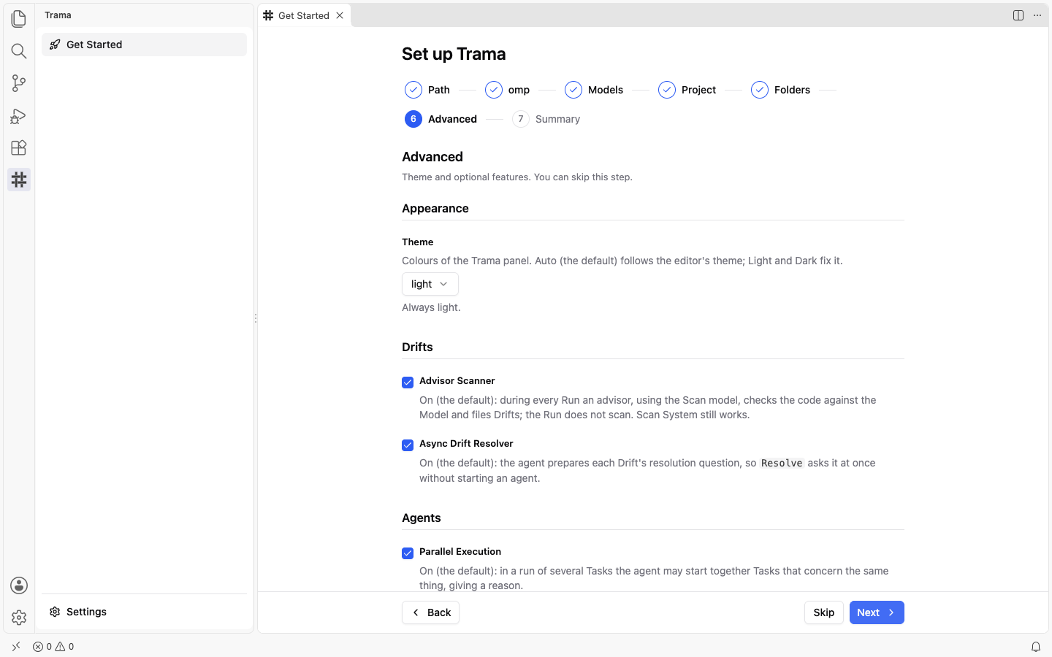Click the sidebar resize sash handle
This screenshot has width=1052, height=657.
(x=256, y=318)
